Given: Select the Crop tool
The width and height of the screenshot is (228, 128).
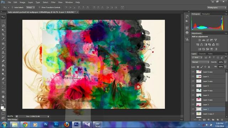Looking at the screenshot, I should pyautogui.click(x=3, y=34).
